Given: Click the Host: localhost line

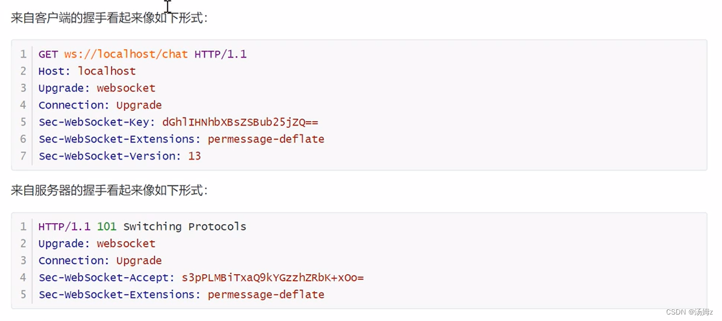Looking at the screenshot, I should 87,71.
